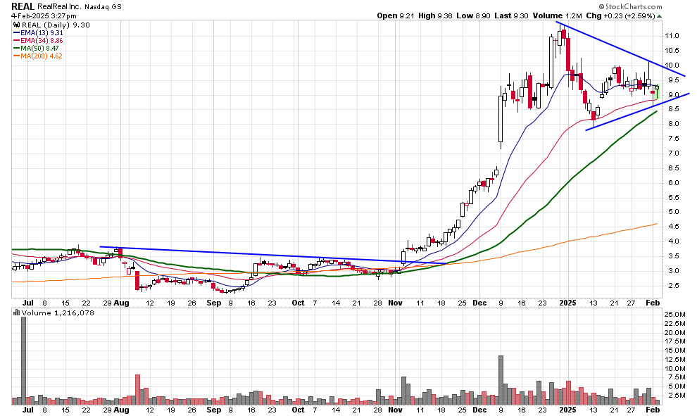Click the 2025 label under the volume panel

point(567,410)
